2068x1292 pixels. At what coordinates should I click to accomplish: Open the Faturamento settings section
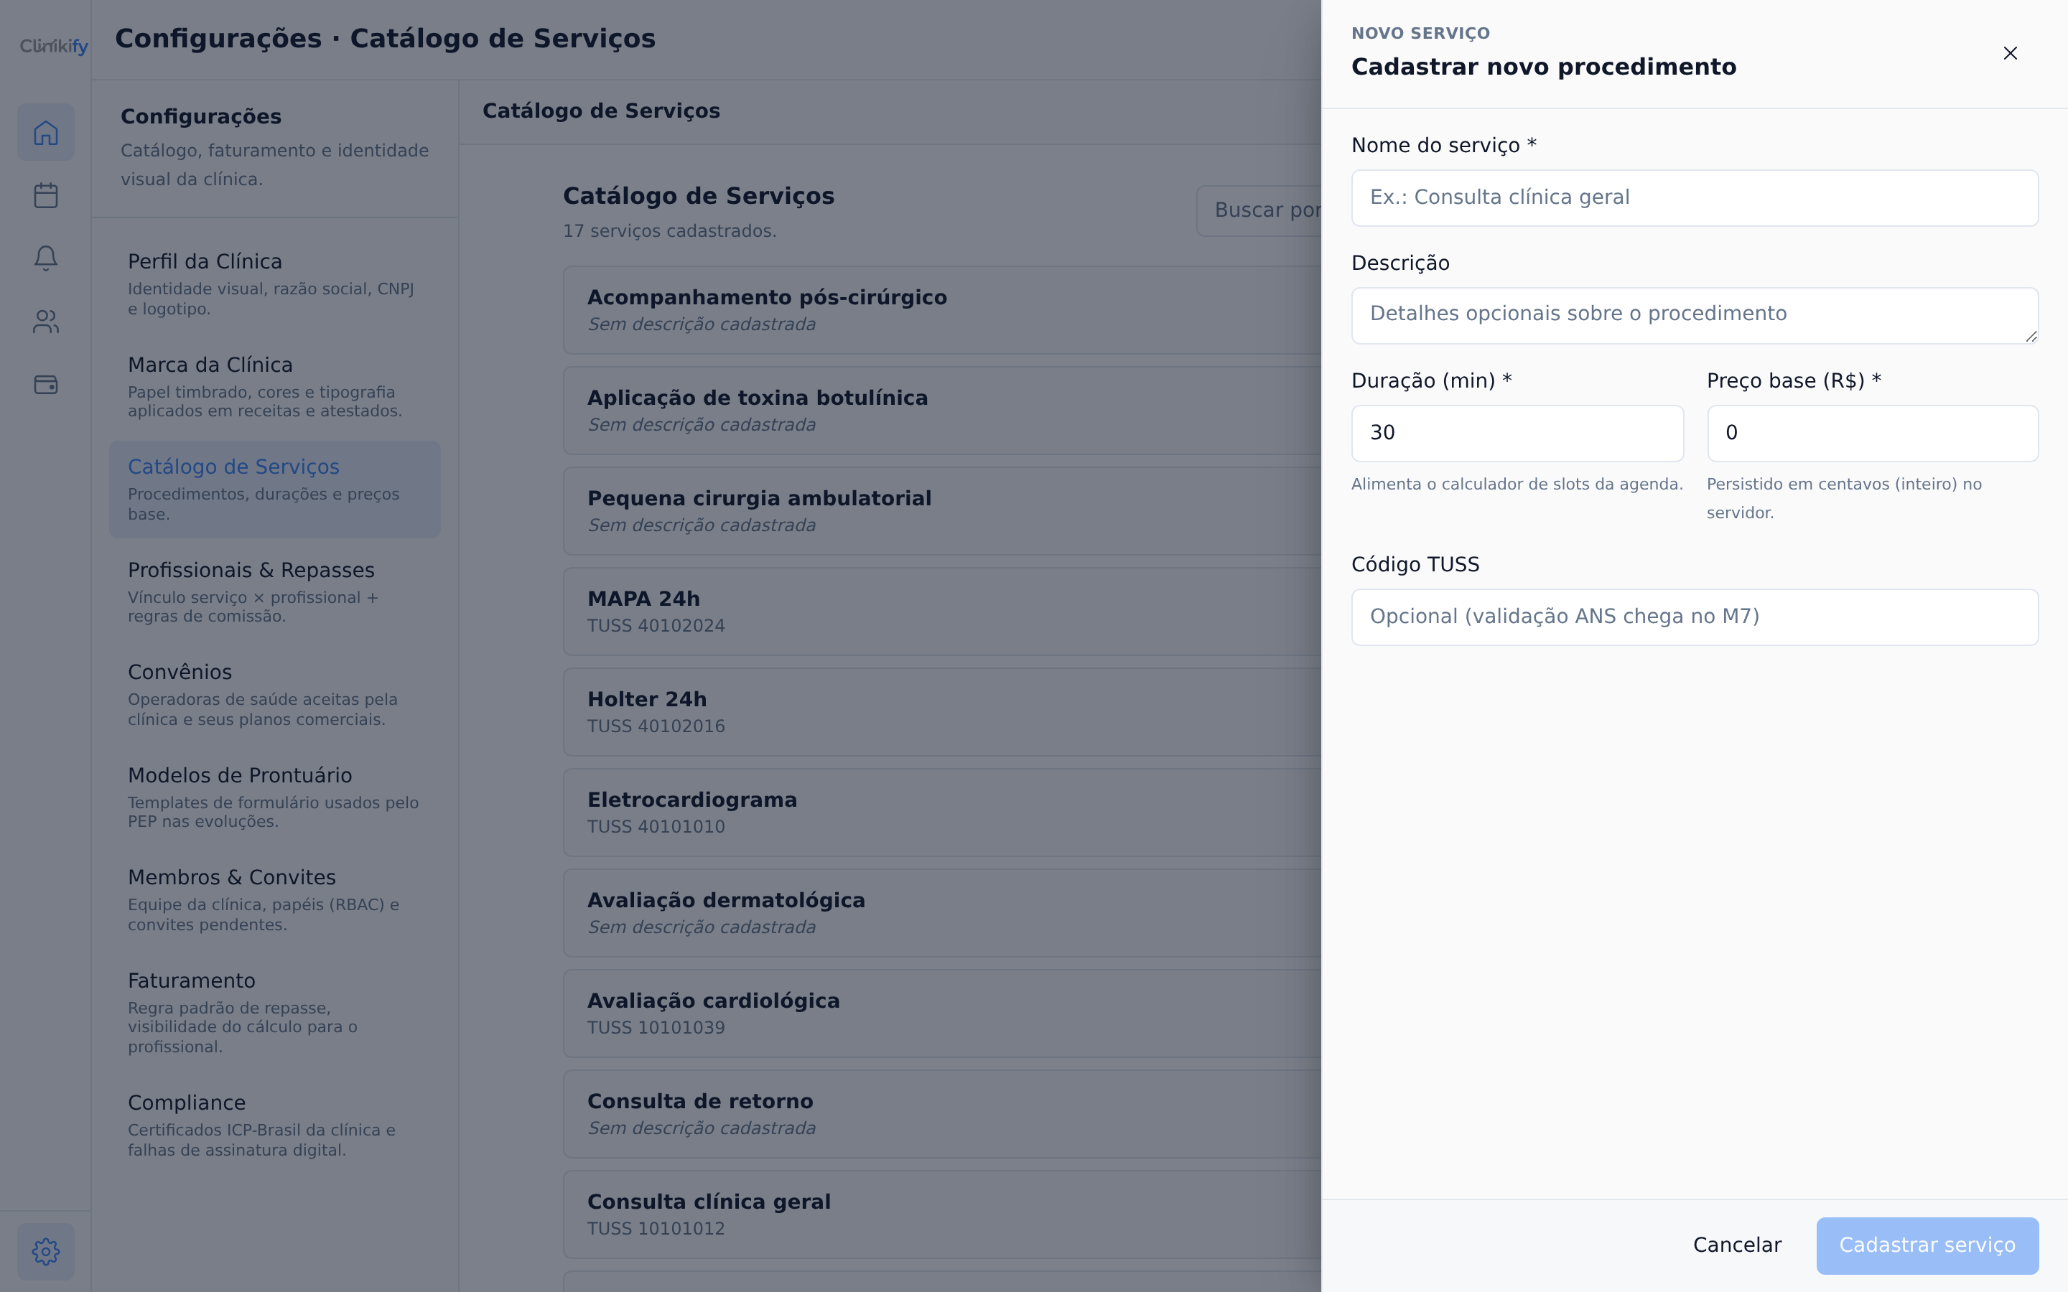click(275, 1013)
